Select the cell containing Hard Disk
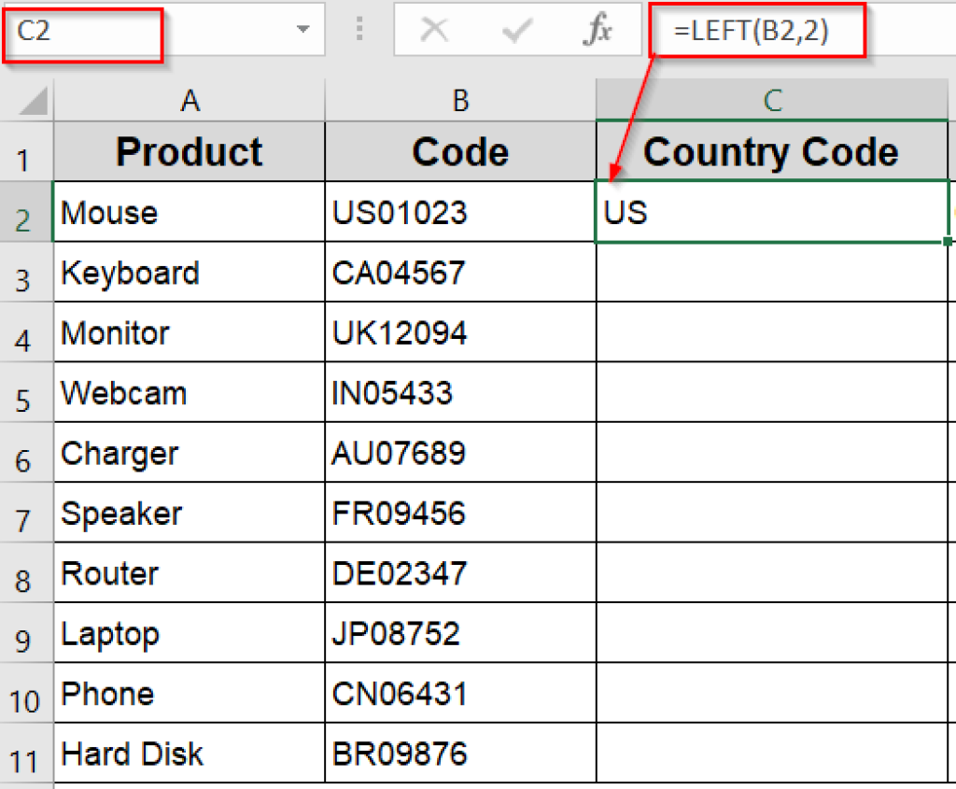The image size is (956, 789). pos(187,754)
